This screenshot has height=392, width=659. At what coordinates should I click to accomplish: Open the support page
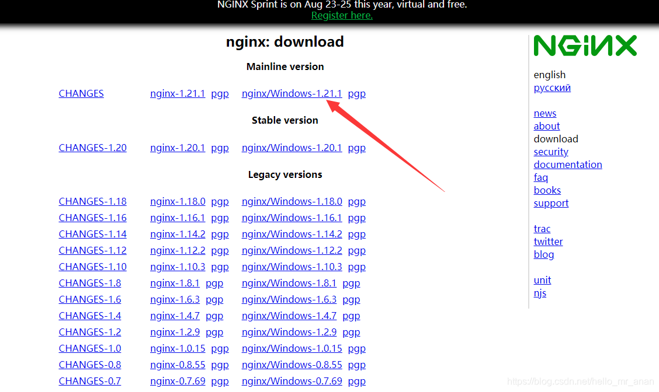[x=550, y=204]
